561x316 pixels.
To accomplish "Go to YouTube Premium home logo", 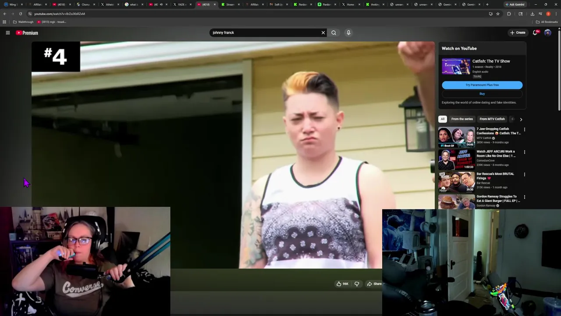I will [x=27, y=32].
